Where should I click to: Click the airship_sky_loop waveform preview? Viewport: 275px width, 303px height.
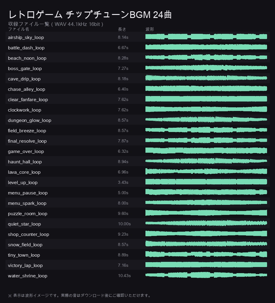point(206,37)
